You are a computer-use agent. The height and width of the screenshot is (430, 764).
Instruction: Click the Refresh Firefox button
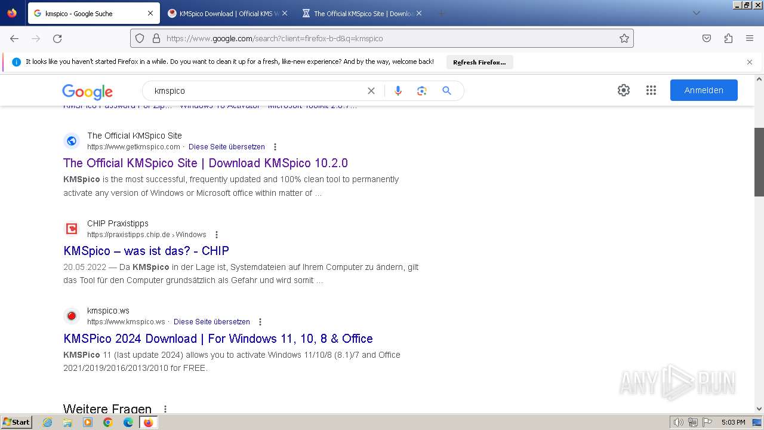(x=479, y=62)
